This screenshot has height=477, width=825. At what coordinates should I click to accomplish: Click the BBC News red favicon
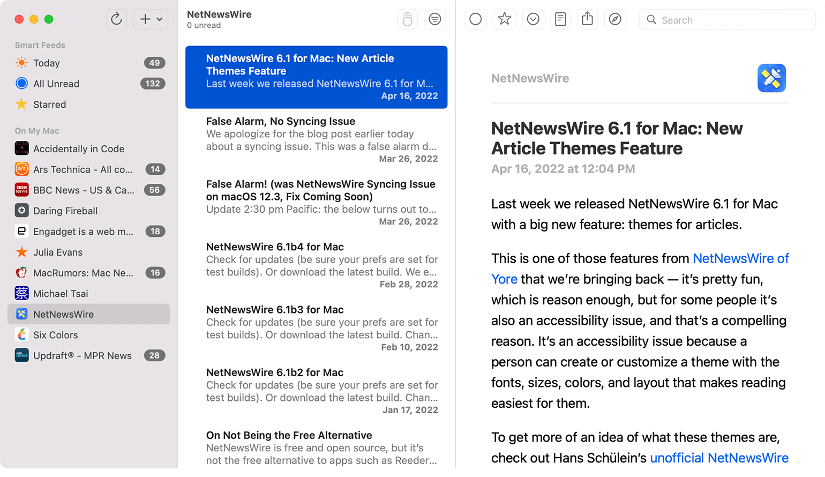21,190
